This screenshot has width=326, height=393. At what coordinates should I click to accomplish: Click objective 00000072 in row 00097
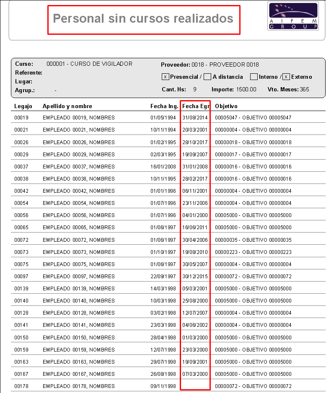click(253, 277)
